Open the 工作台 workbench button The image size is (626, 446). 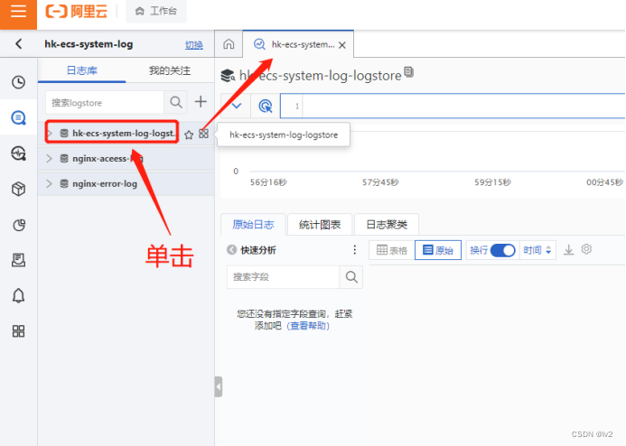coord(156,11)
